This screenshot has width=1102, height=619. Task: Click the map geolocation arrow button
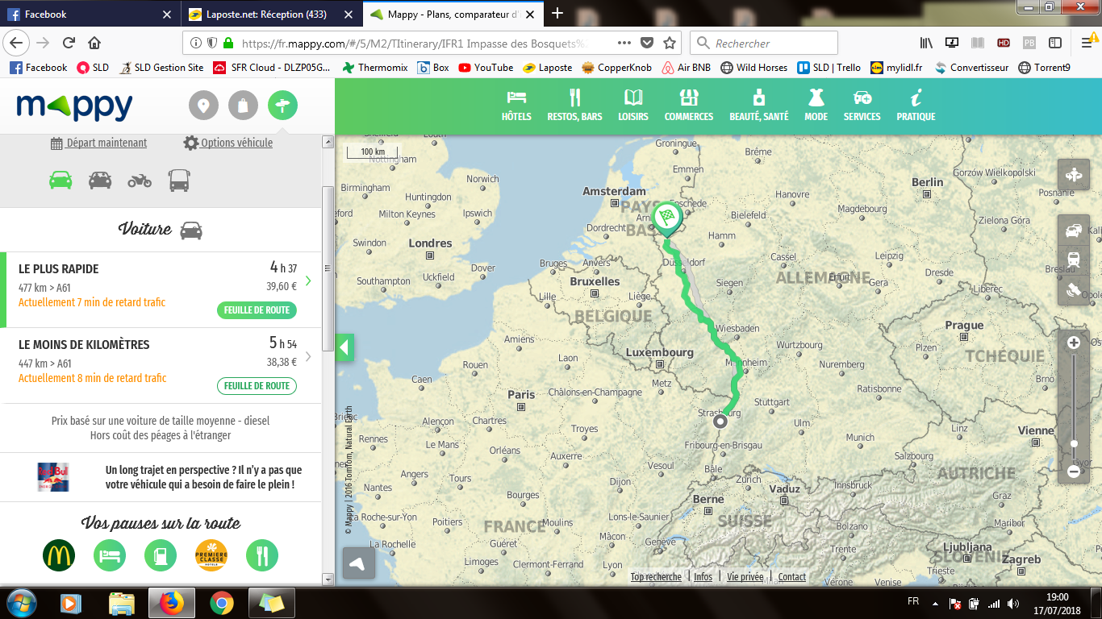point(359,563)
